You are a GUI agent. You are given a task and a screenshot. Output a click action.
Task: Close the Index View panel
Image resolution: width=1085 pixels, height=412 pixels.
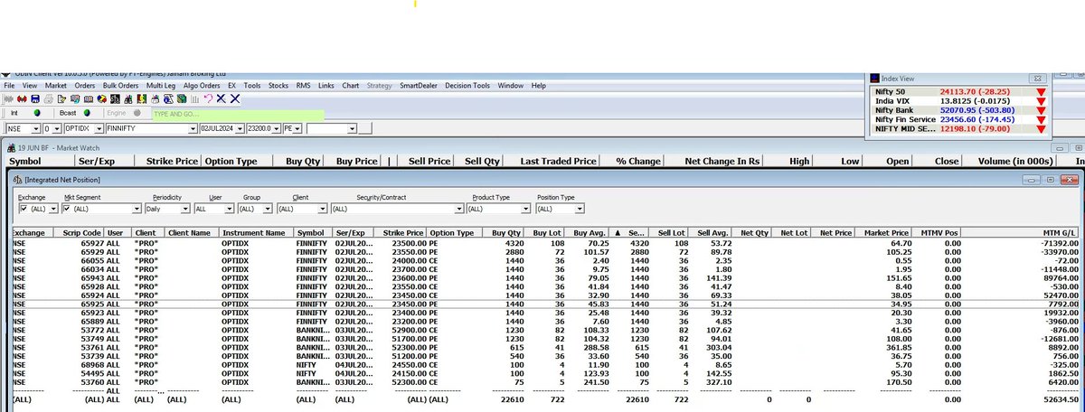point(1038,79)
